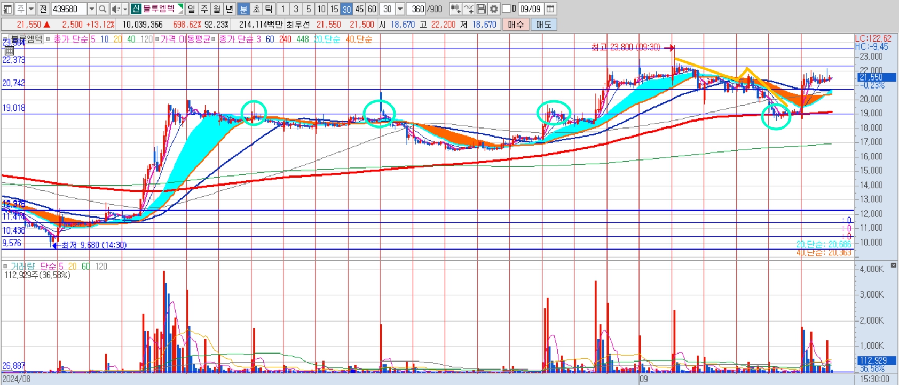Close the volume panel with the X icon
This screenshot has height=385, width=899.
tap(893, 265)
